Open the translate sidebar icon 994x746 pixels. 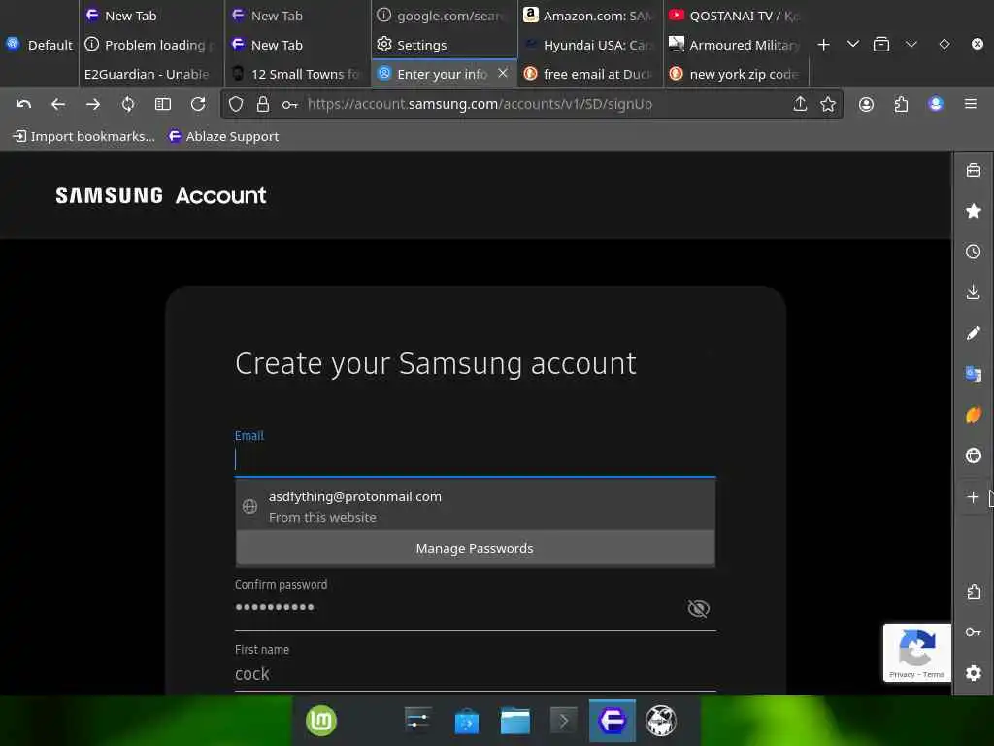pos(974,374)
